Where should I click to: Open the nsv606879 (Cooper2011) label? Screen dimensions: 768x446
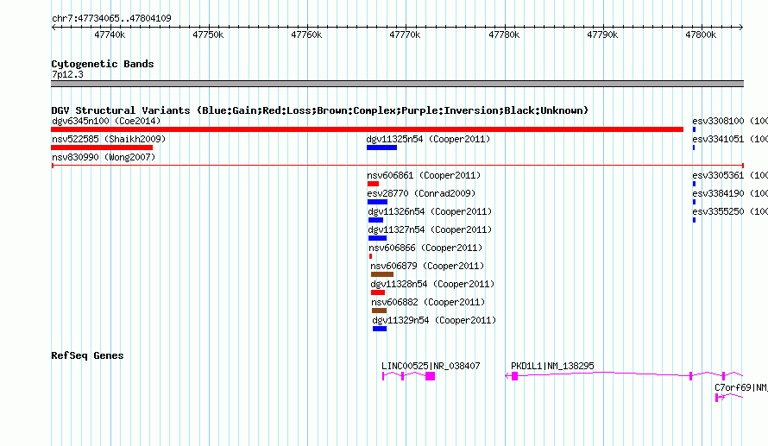(x=427, y=266)
